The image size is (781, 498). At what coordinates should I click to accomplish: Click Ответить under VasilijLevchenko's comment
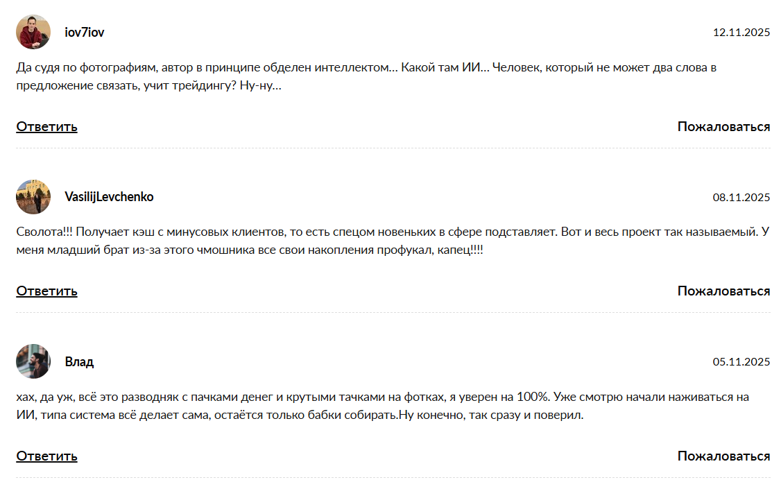point(46,291)
